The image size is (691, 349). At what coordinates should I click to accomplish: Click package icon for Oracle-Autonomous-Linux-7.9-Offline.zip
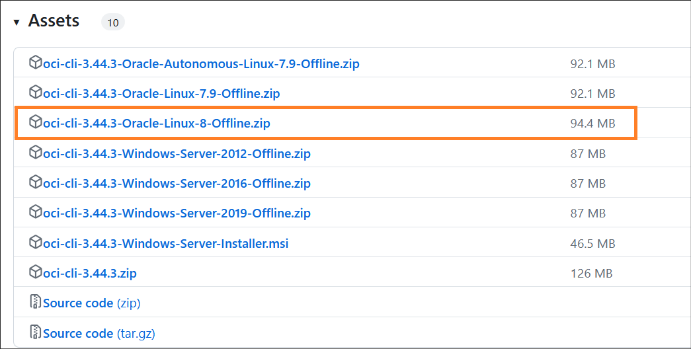pos(35,63)
